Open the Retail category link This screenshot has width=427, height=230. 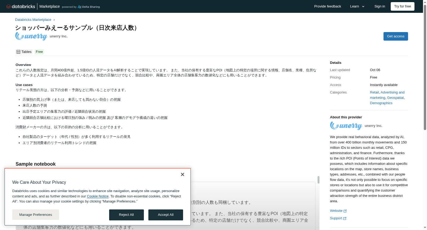pyautogui.click(x=374, y=92)
